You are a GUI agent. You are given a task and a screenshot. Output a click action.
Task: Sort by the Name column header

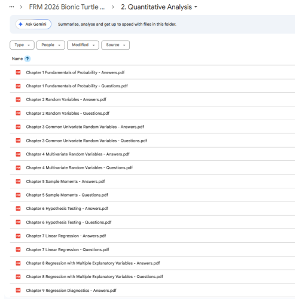pyautogui.click(x=17, y=59)
